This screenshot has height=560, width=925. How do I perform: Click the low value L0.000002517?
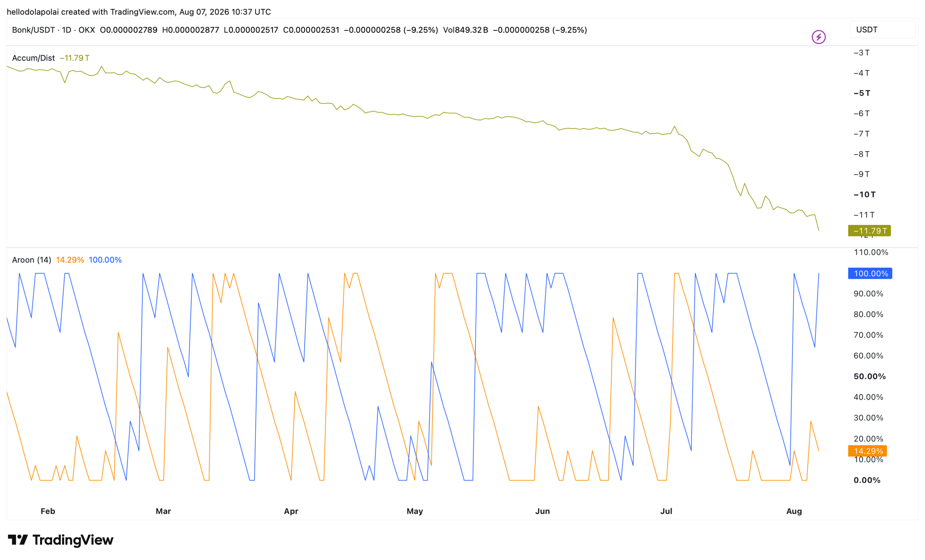251,30
